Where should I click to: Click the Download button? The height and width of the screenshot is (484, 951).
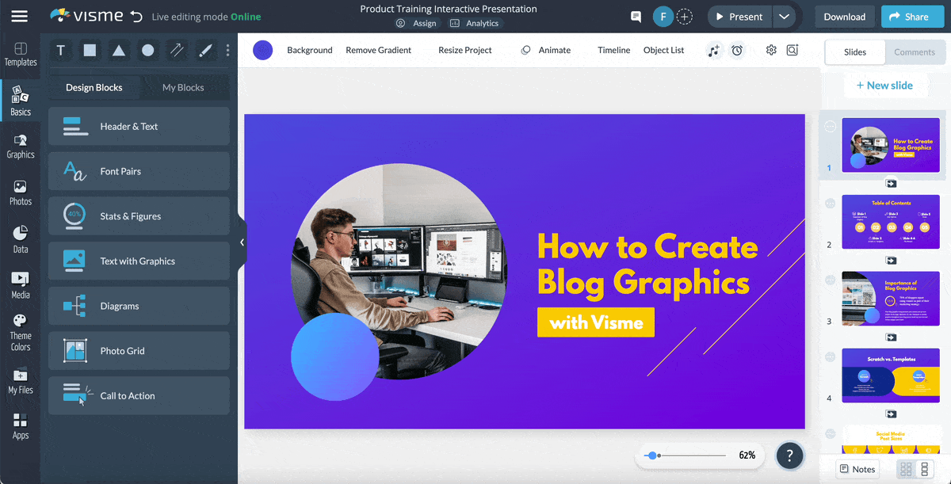click(844, 16)
